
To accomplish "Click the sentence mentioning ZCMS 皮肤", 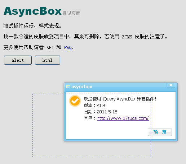I will pyautogui.click(x=85, y=37).
